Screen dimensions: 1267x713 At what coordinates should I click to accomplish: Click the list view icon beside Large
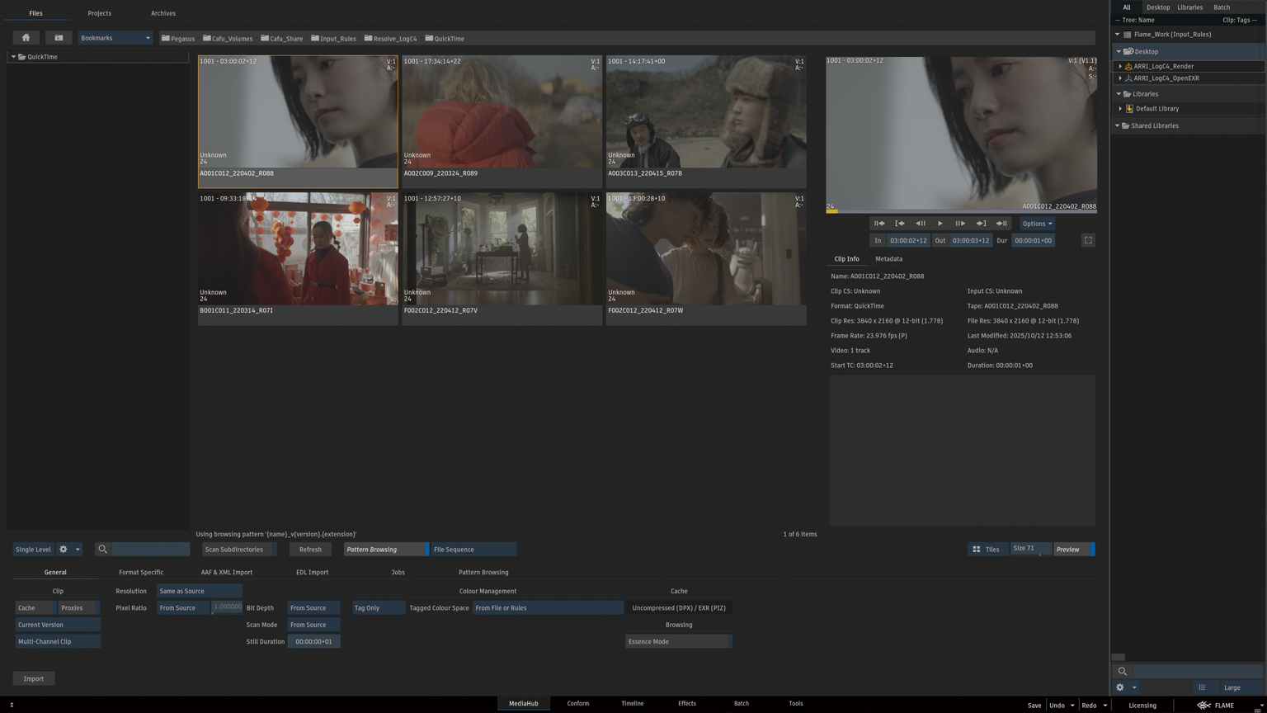pyautogui.click(x=1202, y=687)
